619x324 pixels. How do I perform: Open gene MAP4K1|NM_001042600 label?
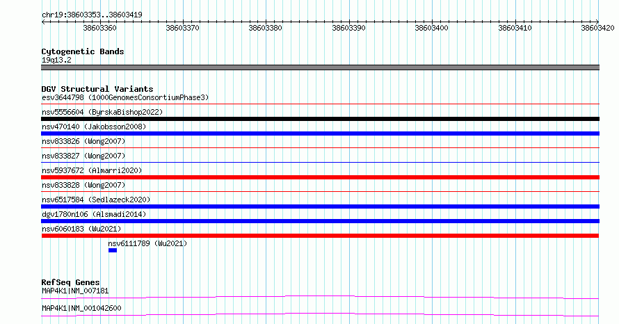81,308
